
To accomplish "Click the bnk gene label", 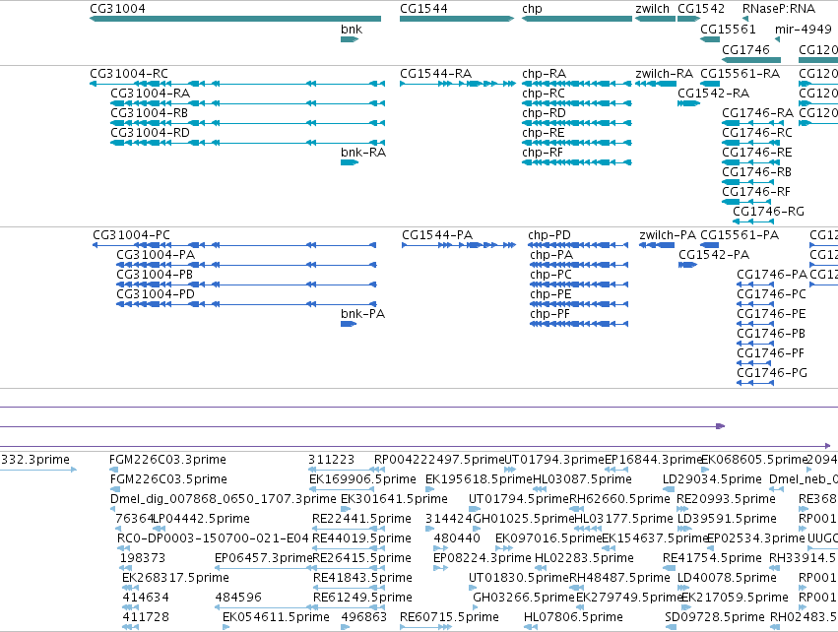I will [x=352, y=29].
